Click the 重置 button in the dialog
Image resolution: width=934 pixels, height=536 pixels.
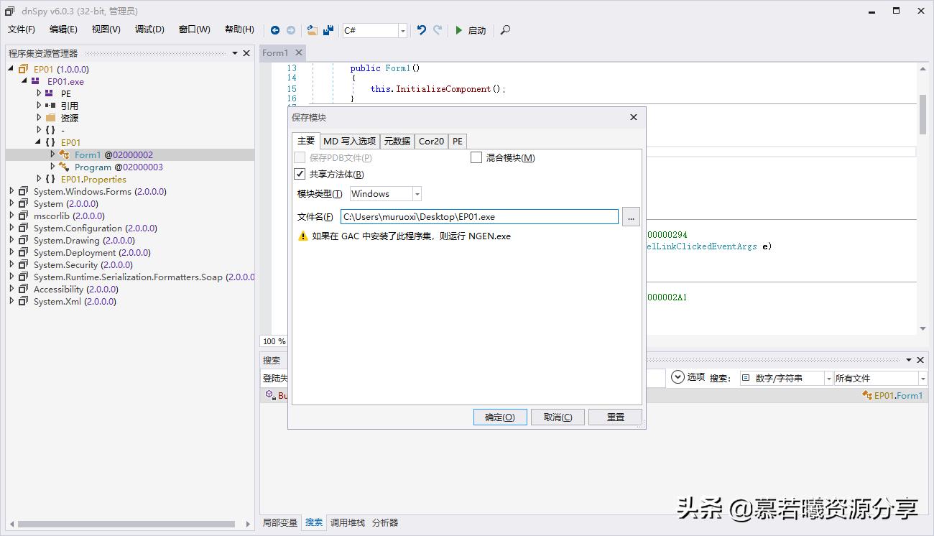point(614,417)
